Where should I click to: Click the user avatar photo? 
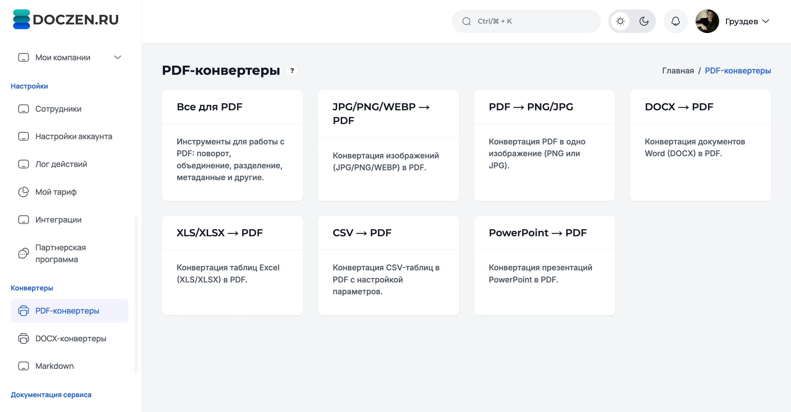707,21
